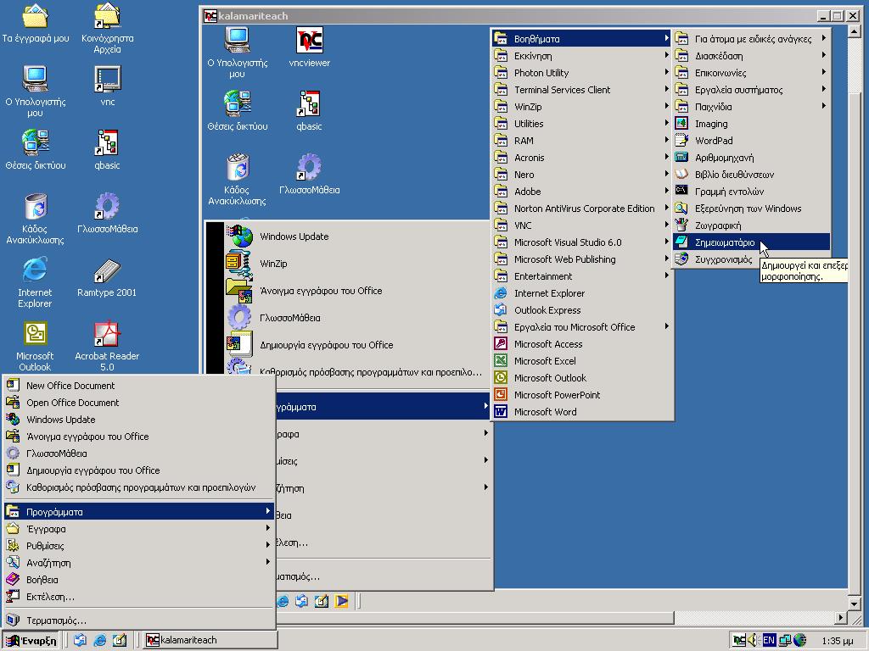This screenshot has height=651, width=869.
Task: Open Microsoft Access from the Programs submenu
Action: pyautogui.click(x=582, y=344)
